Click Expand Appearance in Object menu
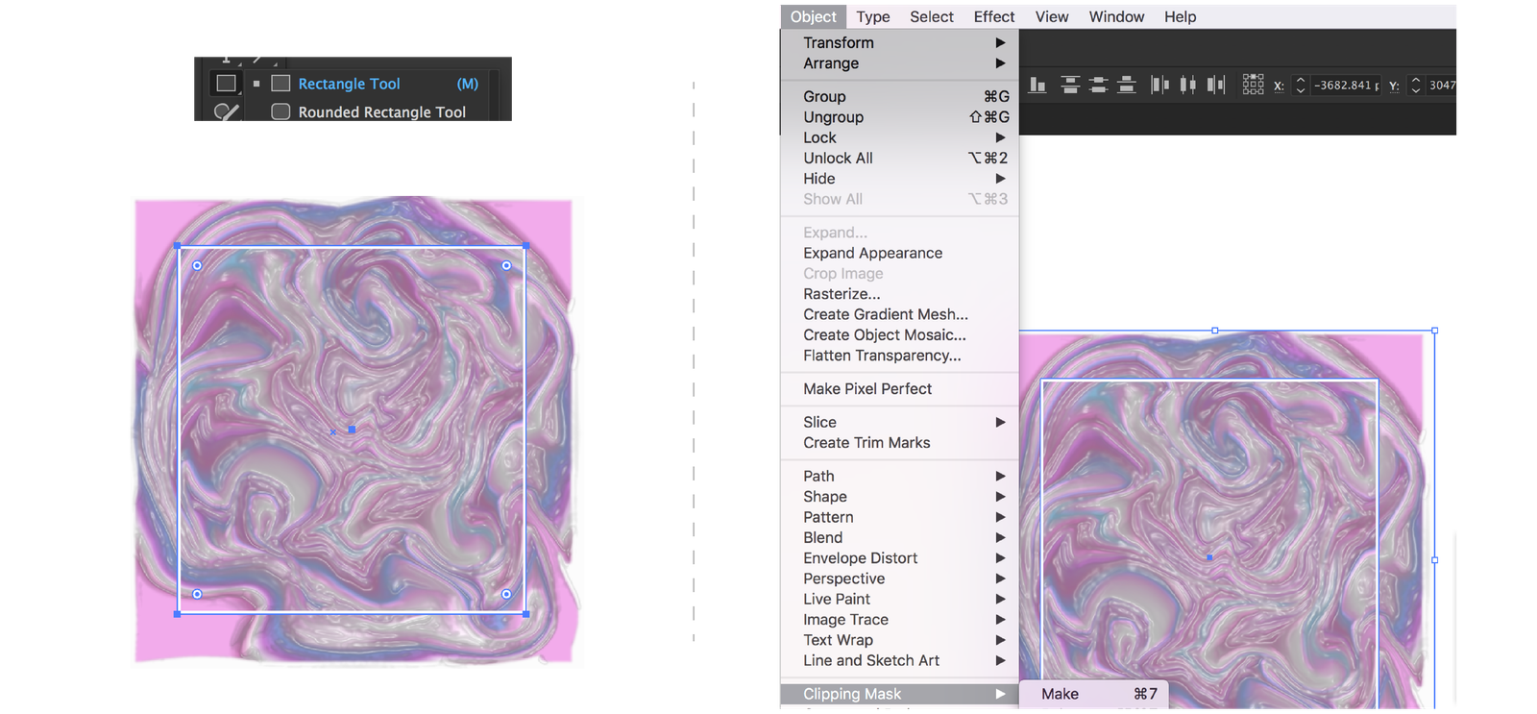The width and height of the screenshot is (1537, 714). pyautogui.click(x=872, y=253)
